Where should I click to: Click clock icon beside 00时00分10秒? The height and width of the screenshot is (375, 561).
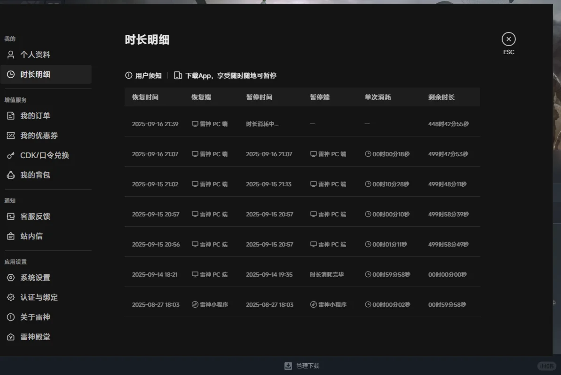[368, 214]
